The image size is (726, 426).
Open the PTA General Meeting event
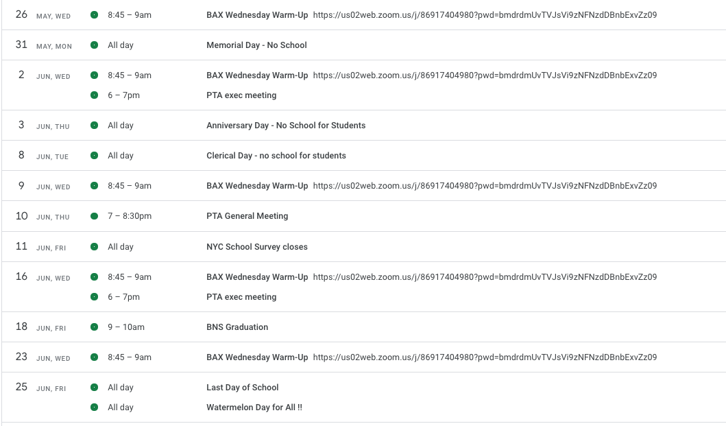coord(247,216)
